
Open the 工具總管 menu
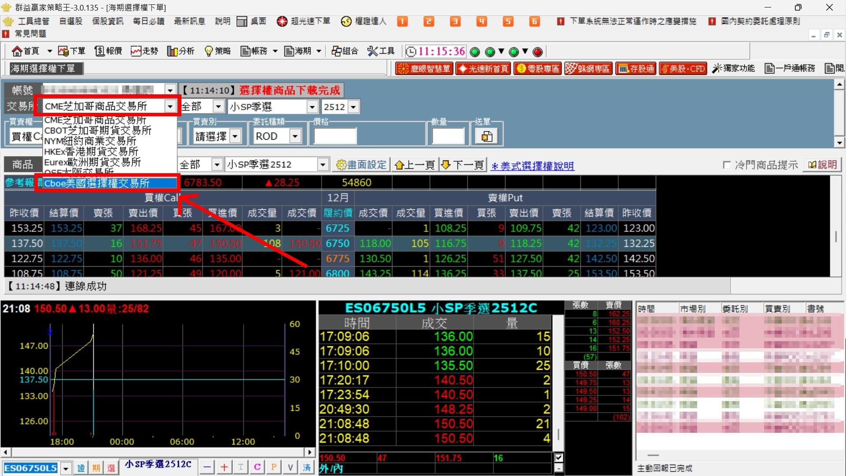click(33, 21)
